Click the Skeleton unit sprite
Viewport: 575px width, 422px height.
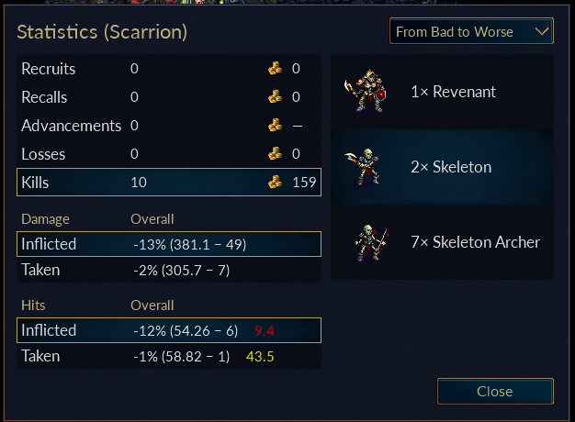(x=363, y=167)
